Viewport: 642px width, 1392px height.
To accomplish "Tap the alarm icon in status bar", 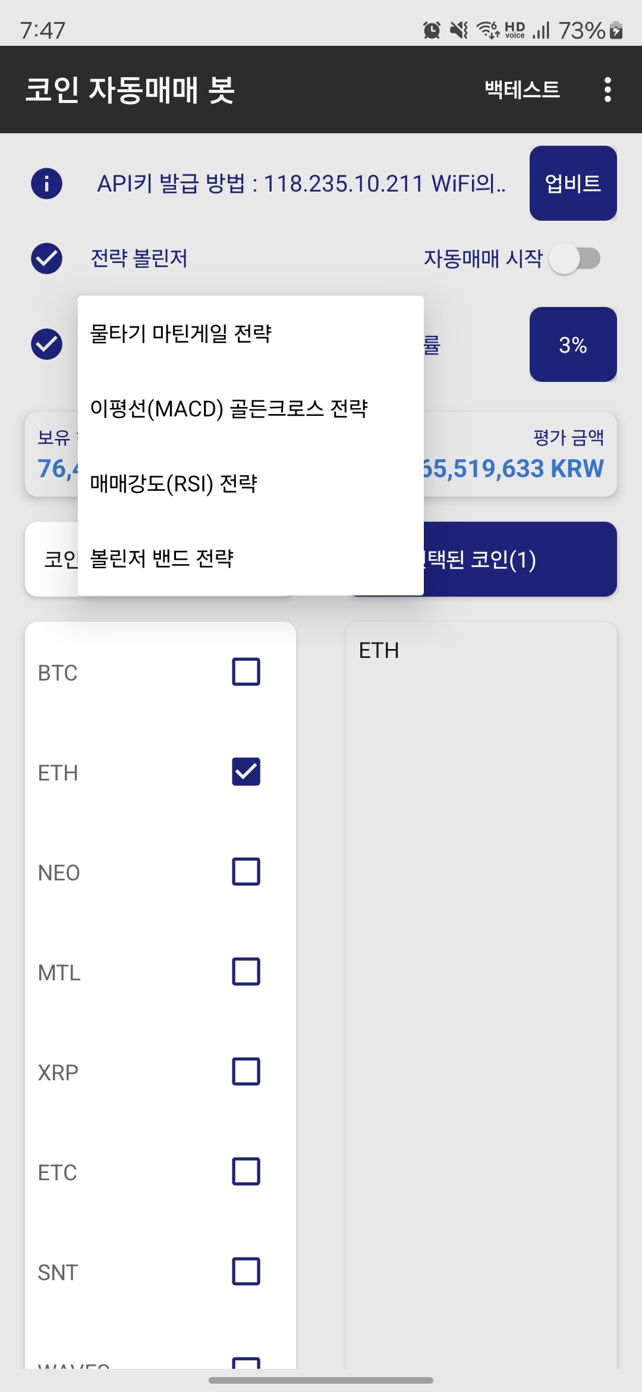I will pyautogui.click(x=432, y=30).
